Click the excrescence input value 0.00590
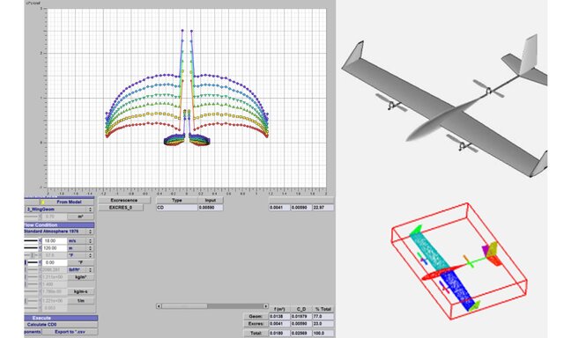Screen dimensions: 564x338 [211, 208]
